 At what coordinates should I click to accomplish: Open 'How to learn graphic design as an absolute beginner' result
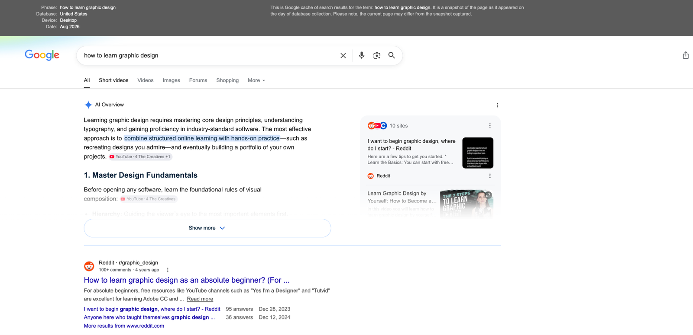tap(187, 280)
